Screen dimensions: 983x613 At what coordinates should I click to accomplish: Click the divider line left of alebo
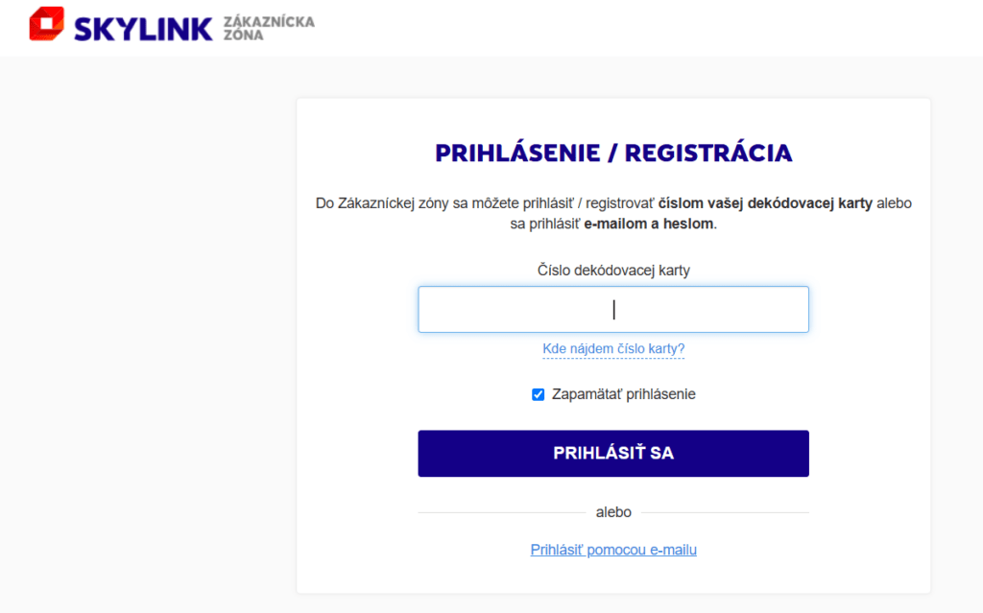point(499,512)
